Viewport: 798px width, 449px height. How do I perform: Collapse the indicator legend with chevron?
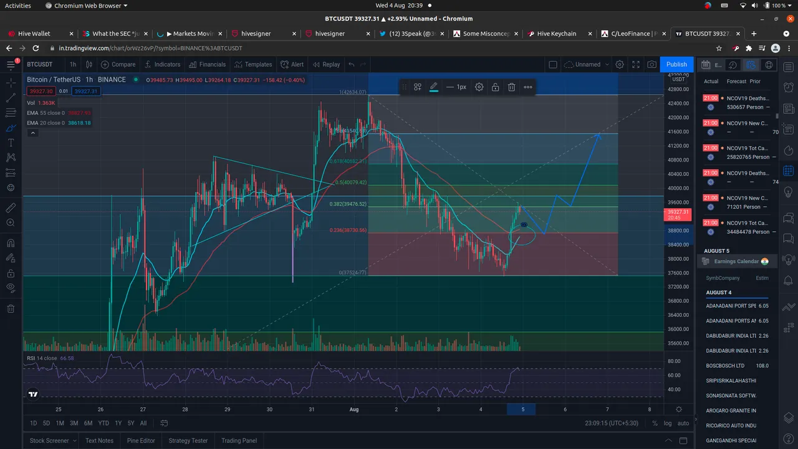point(32,133)
